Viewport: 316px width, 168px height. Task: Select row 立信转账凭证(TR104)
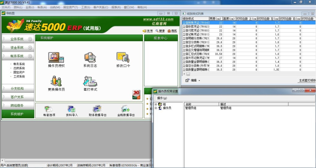pos(249,23)
